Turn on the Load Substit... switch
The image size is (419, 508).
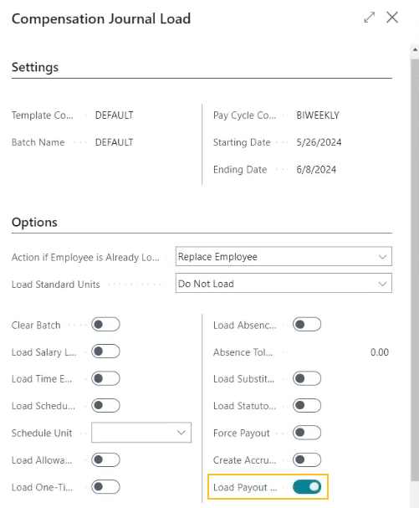click(x=307, y=378)
